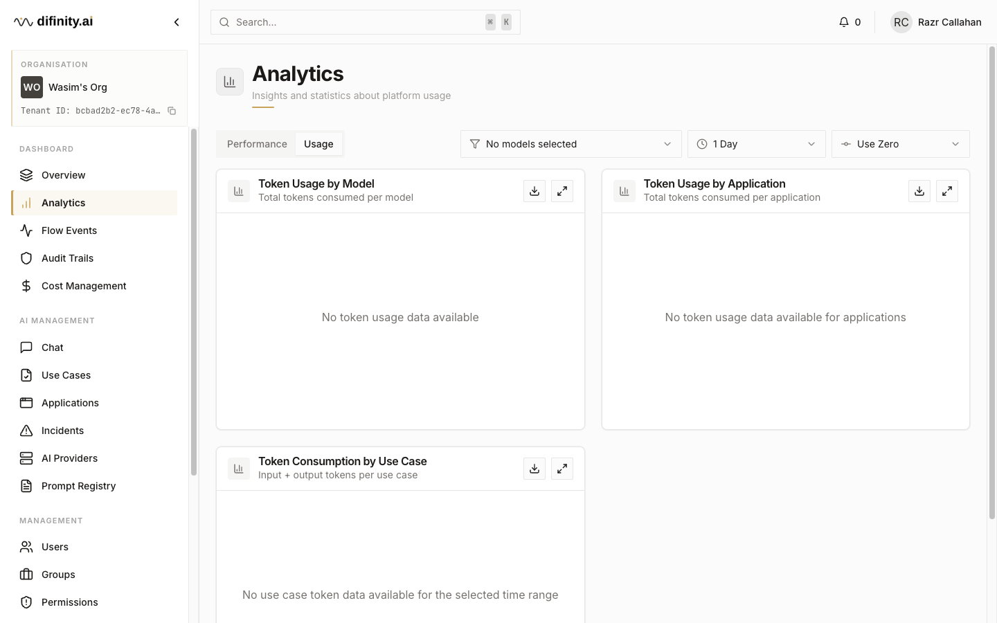
Task: Click the Token Usage by Model title
Action: coord(316,183)
